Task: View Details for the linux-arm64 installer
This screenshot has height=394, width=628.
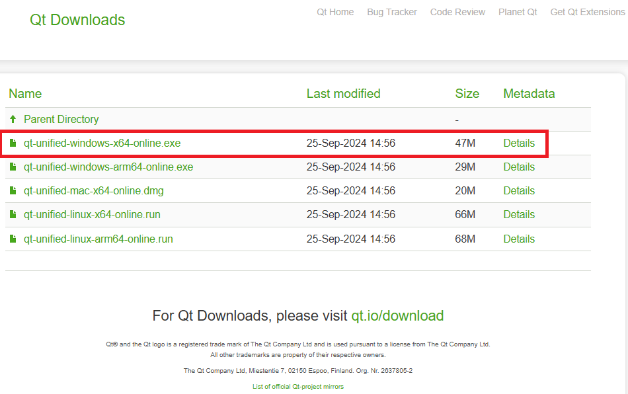Action: tap(519, 239)
